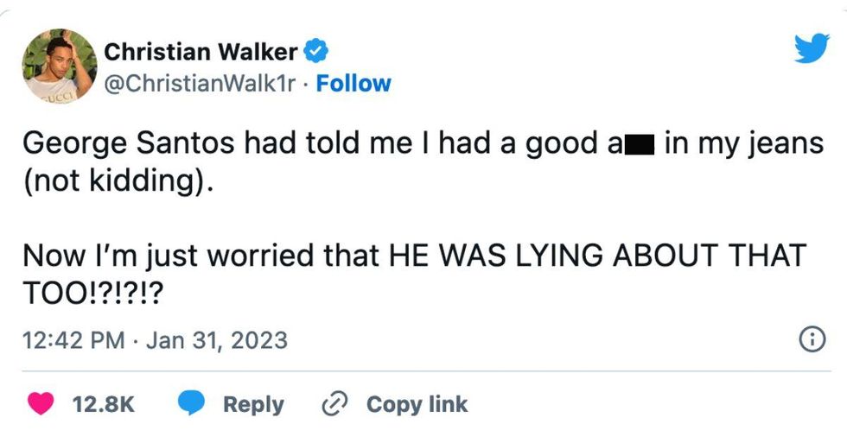The width and height of the screenshot is (847, 443).
Task: Open the 12:42 PM timestamp
Action: click(73, 340)
